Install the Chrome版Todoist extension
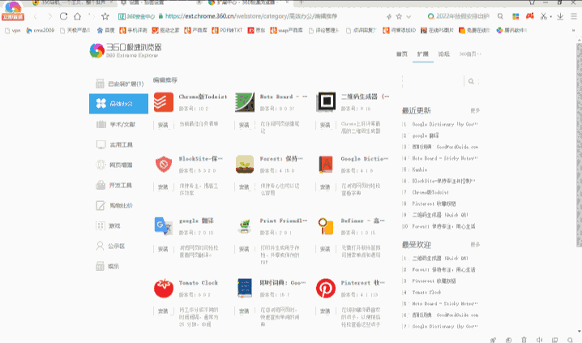Image resolution: width=582 pixels, height=343 pixels. click(x=163, y=125)
